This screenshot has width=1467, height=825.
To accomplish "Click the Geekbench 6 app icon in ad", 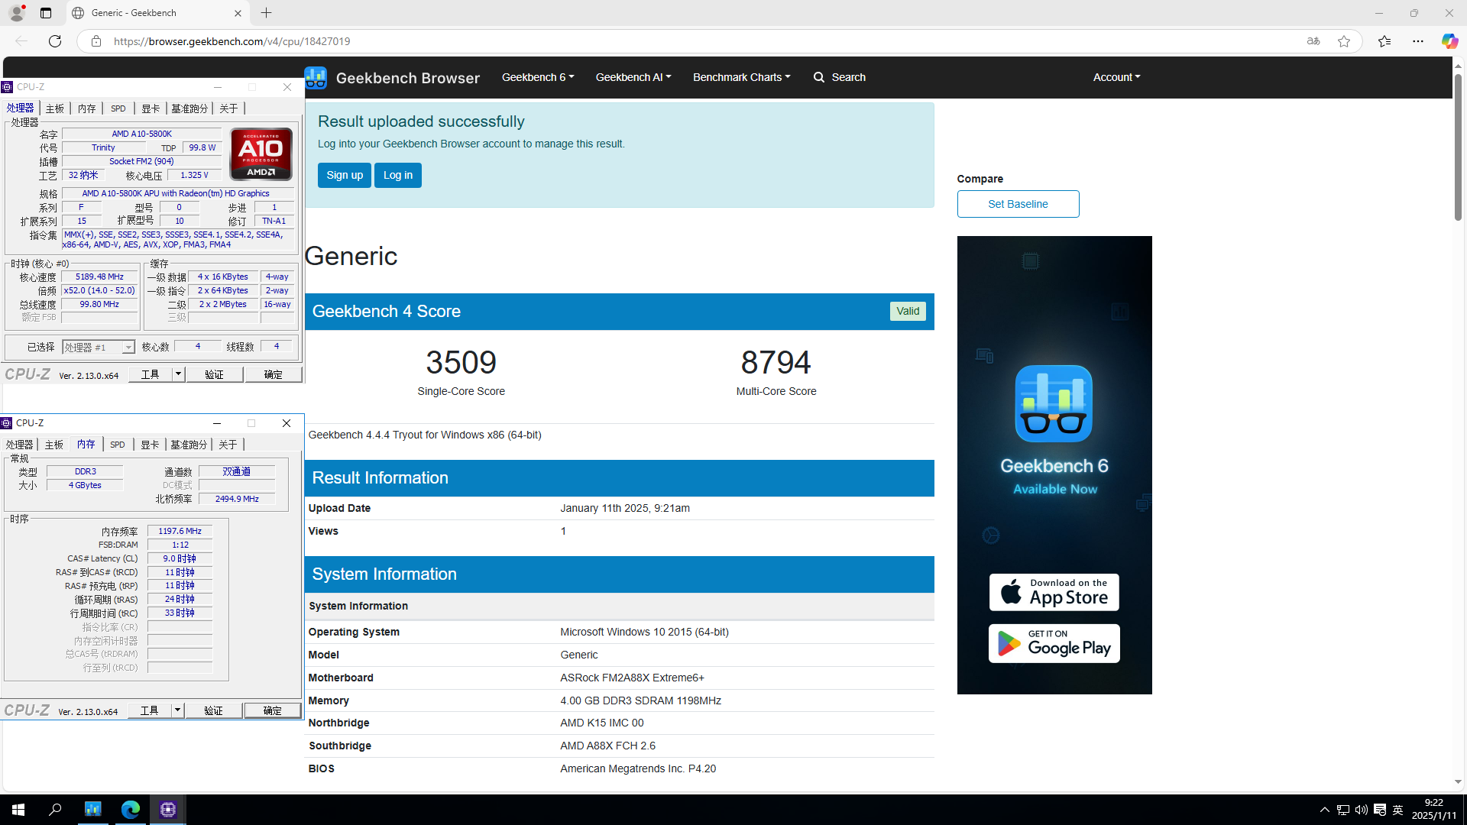I will click(x=1054, y=403).
